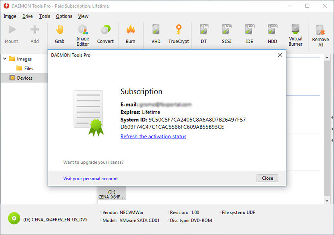Click the Model: VMware SATA CD01 text
334x235 pixels.
[x=131, y=221]
